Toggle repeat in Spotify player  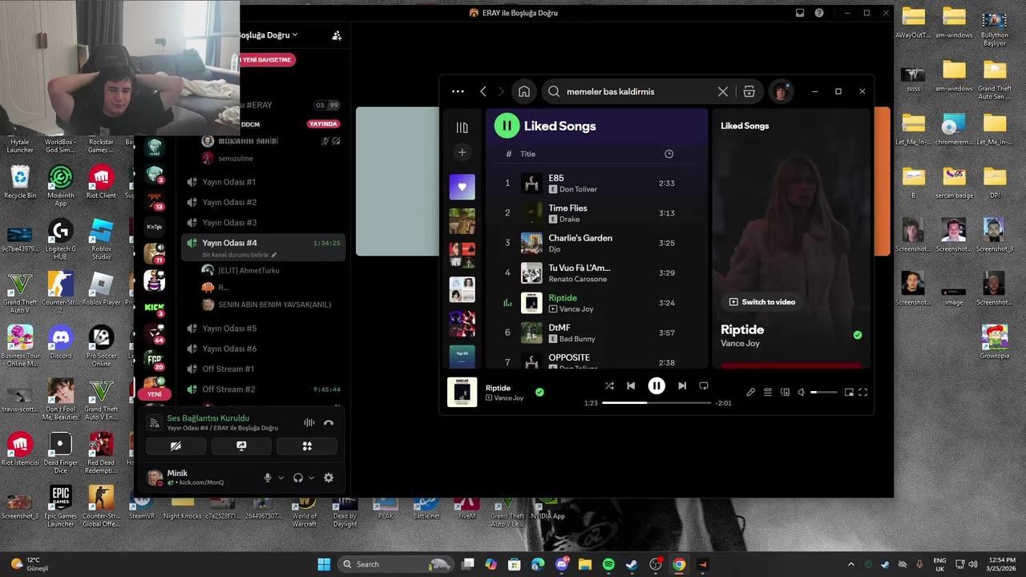click(x=704, y=385)
